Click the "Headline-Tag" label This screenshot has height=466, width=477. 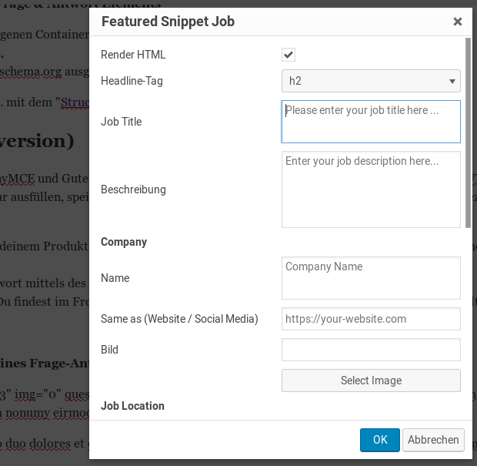pyautogui.click(x=132, y=80)
